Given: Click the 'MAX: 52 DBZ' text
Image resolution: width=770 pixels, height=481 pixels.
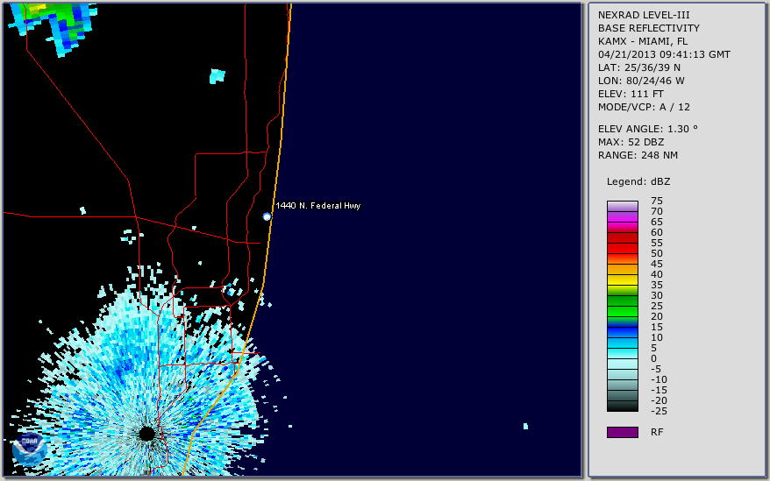Looking at the screenshot, I should (631, 142).
